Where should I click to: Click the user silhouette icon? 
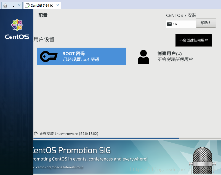[143, 57]
